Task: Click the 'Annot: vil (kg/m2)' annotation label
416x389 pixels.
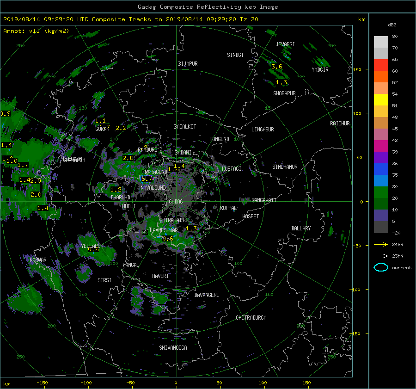Action: pyautogui.click(x=36, y=31)
